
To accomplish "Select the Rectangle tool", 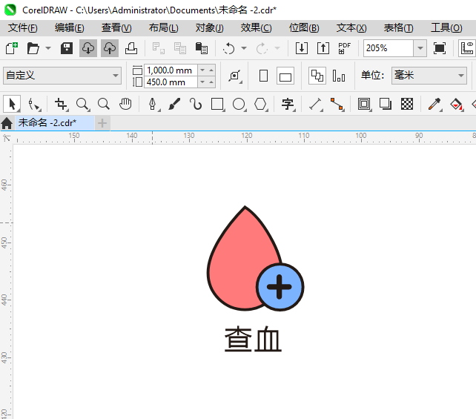I will point(217,104).
